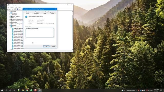Screen dimensions: 164x92
Task: Expand the Computer category
Action: 9,13
